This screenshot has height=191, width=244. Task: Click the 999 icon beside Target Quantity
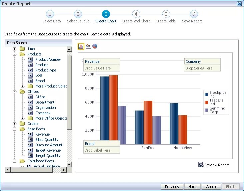click(30, 156)
